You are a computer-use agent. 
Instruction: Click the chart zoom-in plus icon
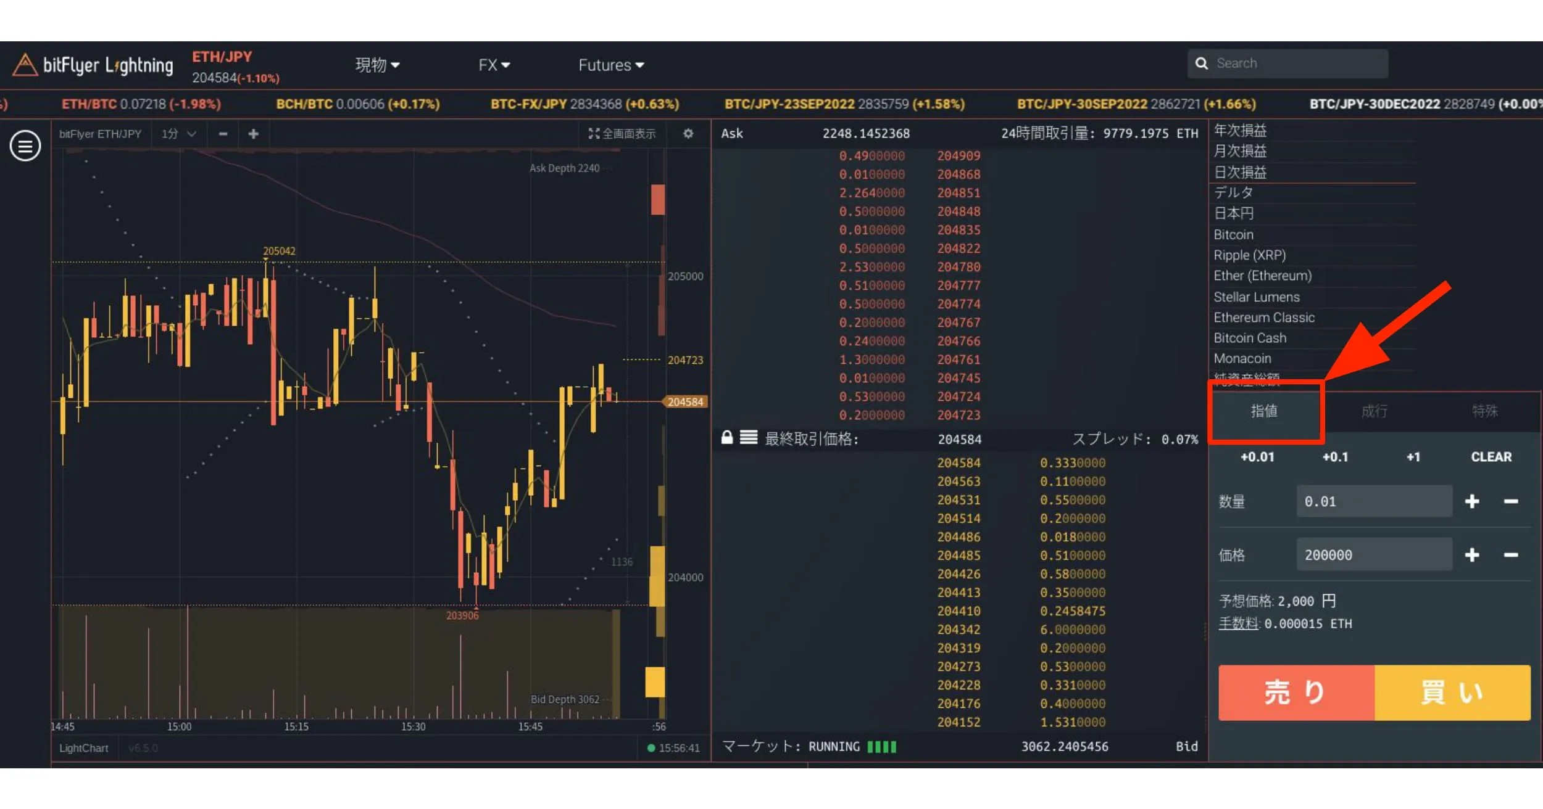(x=253, y=134)
